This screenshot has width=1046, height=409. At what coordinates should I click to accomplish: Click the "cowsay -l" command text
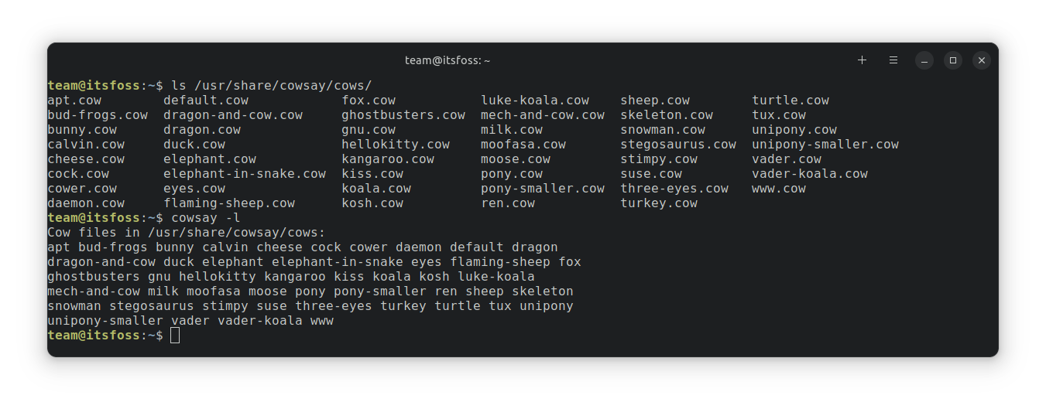(x=206, y=218)
